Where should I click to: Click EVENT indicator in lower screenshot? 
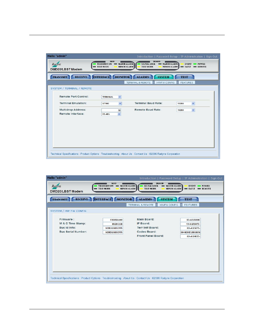(190, 186)
